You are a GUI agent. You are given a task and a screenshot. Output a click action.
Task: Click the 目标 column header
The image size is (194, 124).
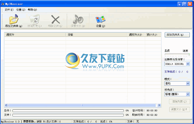96,35
